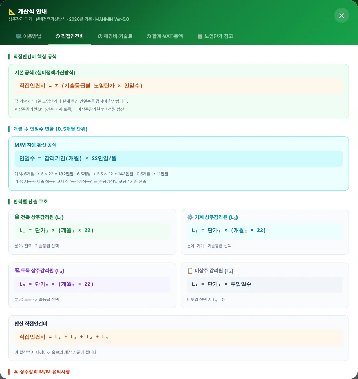Click the 합산 직접인건비 title
The width and height of the screenshot is (358, 379).
tap(31, 324)
